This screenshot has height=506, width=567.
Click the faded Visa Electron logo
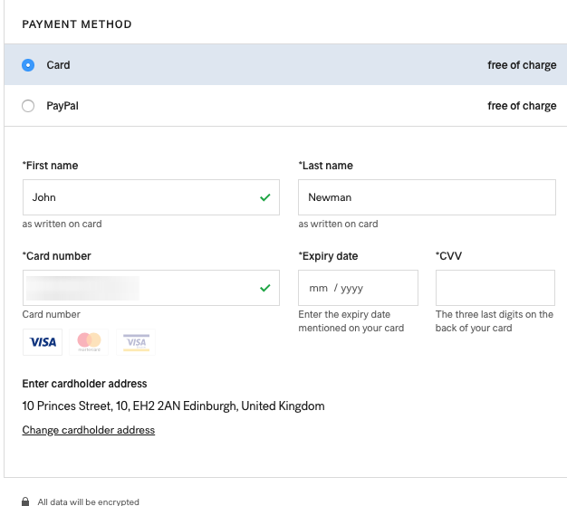pos(136,342)
